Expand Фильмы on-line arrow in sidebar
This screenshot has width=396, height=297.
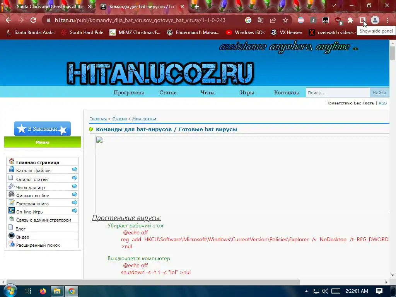tap(75, 194)
